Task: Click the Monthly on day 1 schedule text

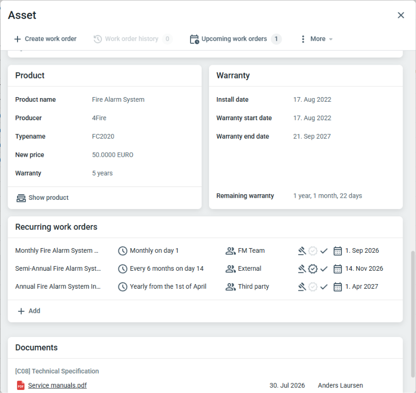Action: pyautogui.click(x=154, y=251)
